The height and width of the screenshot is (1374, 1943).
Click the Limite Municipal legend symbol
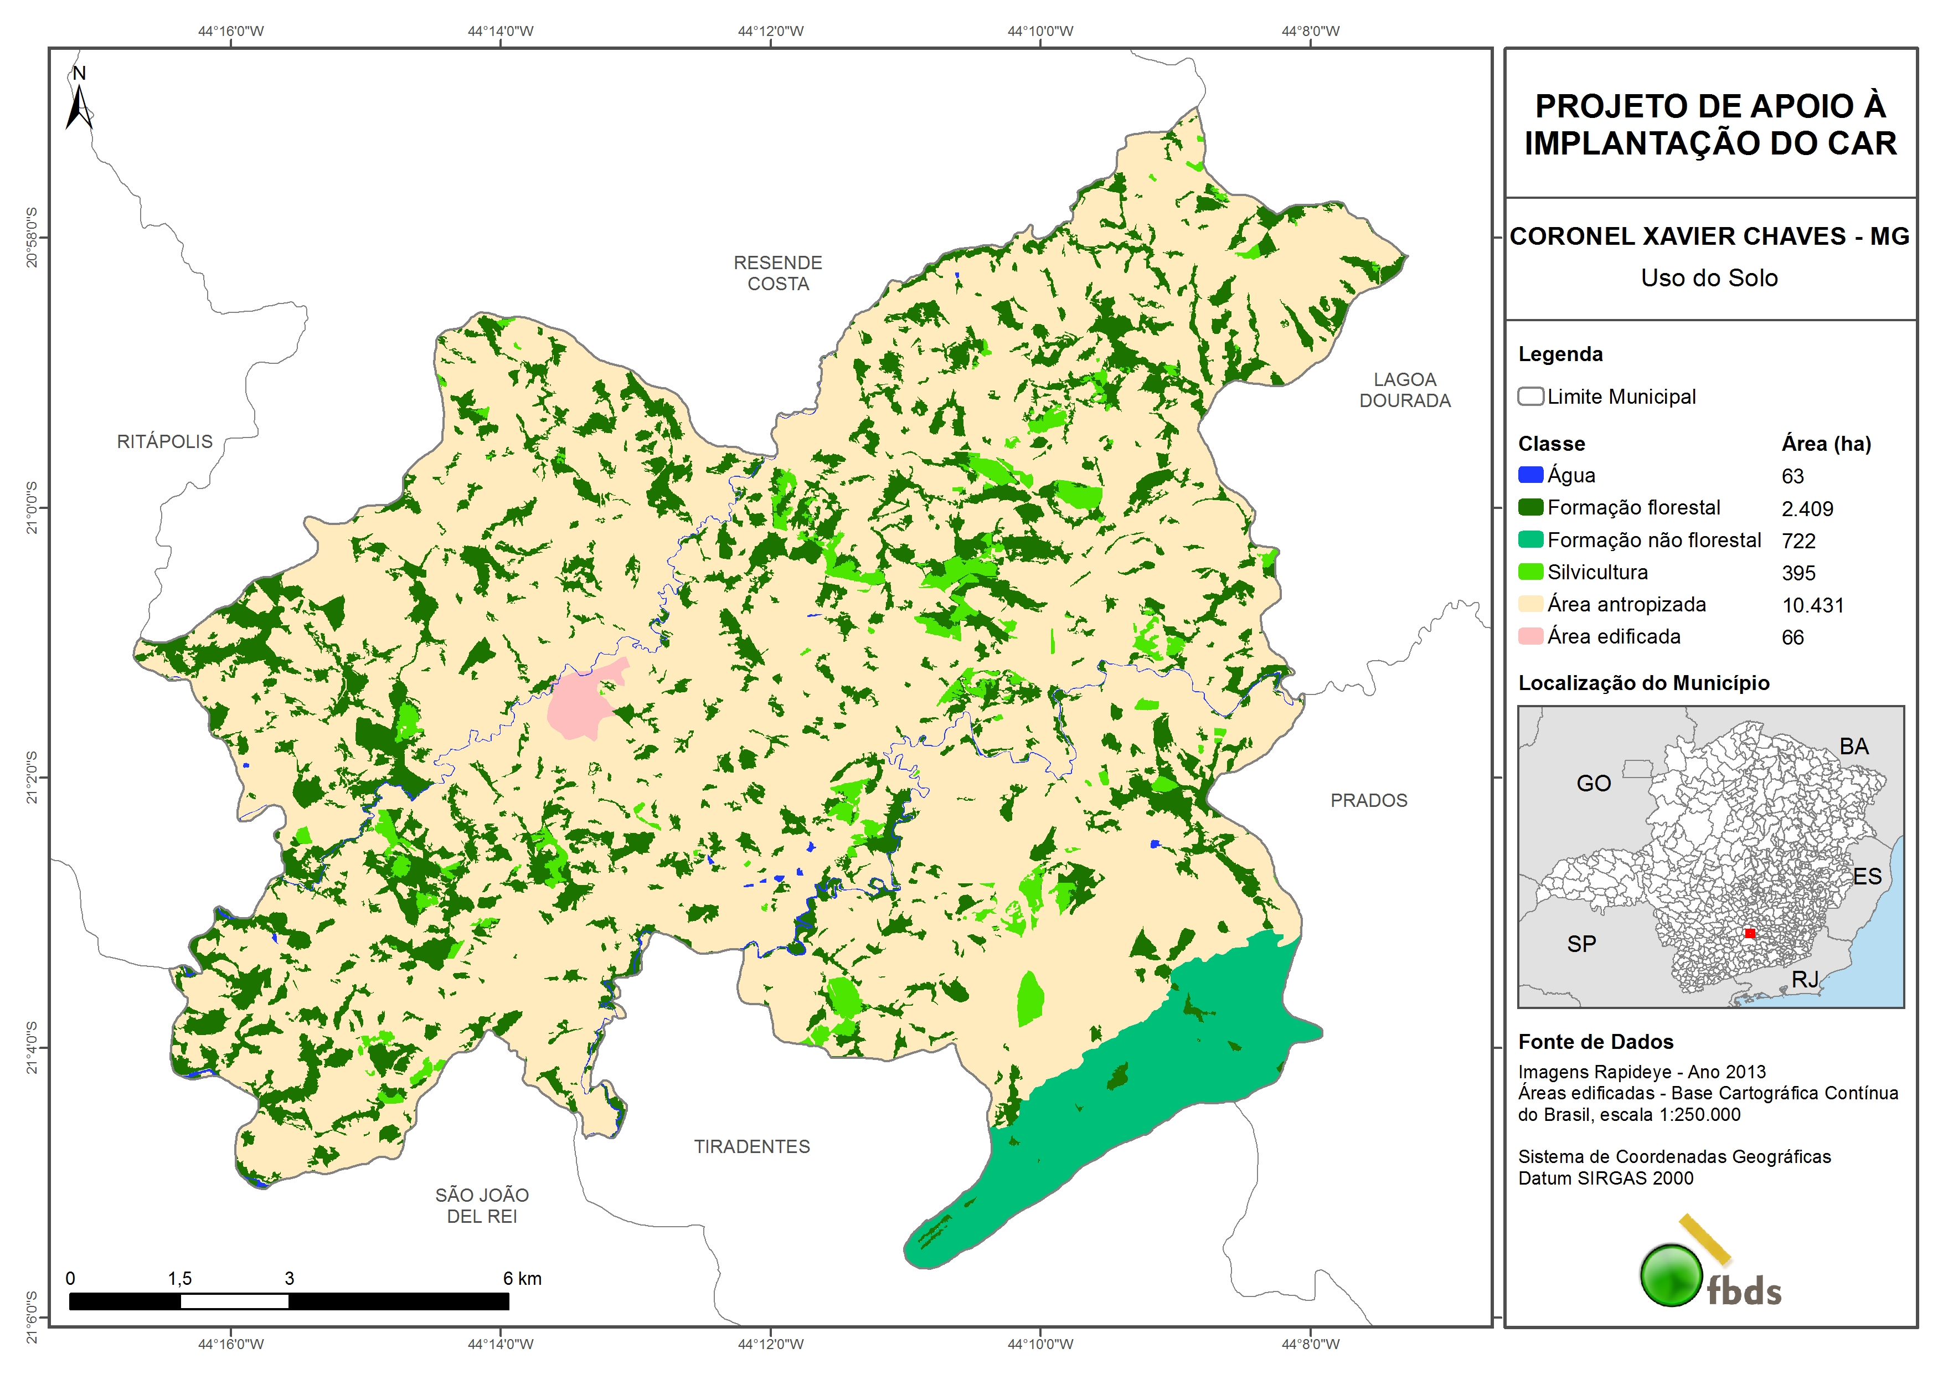[1530, 396]
